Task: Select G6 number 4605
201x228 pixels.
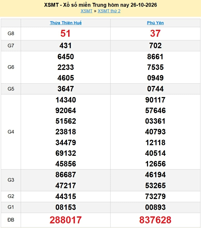Action: tap(66, 78)
